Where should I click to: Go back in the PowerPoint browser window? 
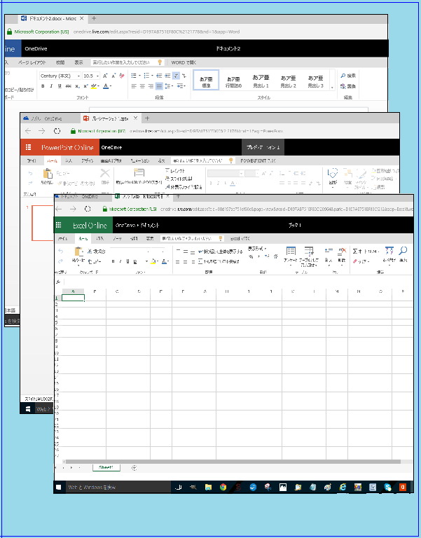tap(28, 131)
